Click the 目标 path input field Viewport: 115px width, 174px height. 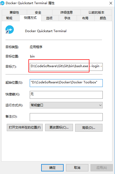click(x=66, y=67)
